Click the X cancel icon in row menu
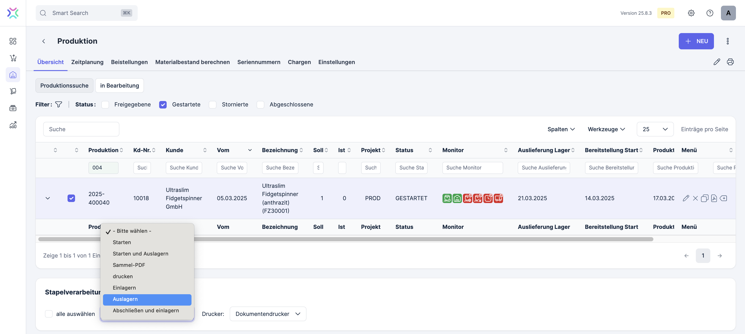The height and width of the screenshot is (334, 745). pos(695,198)
